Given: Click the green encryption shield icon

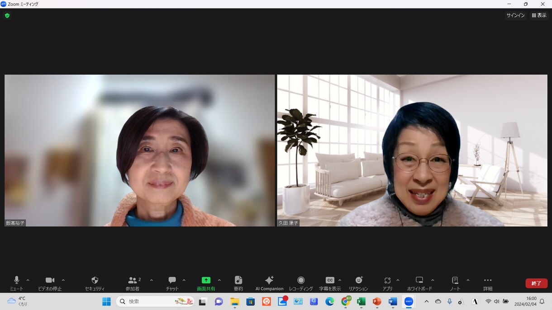Looking at the screenshot, I should point(7,15).
